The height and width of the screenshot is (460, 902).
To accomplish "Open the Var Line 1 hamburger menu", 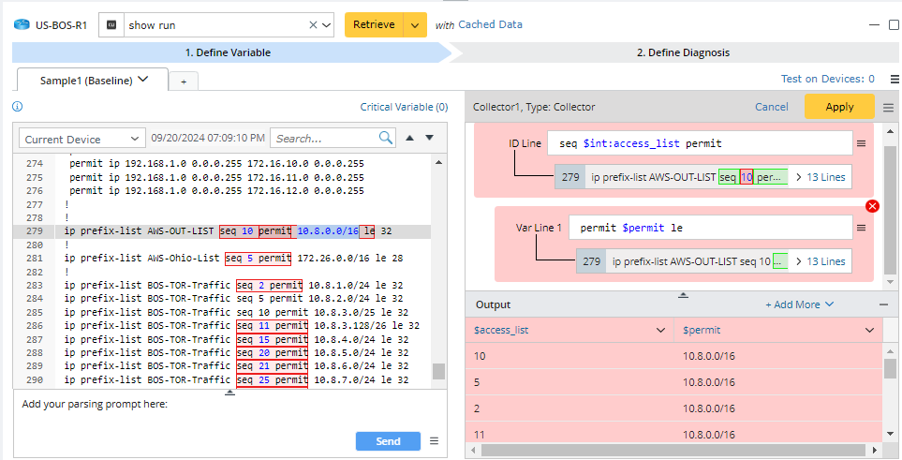I will [861, 228].
